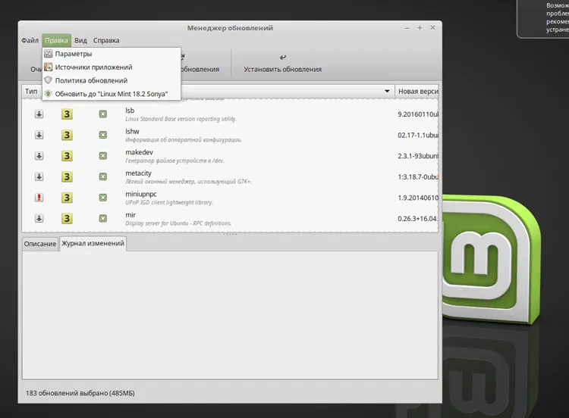Click the desktop notification popup
This screenshot has height=418, width=569.
pos(543,18)
